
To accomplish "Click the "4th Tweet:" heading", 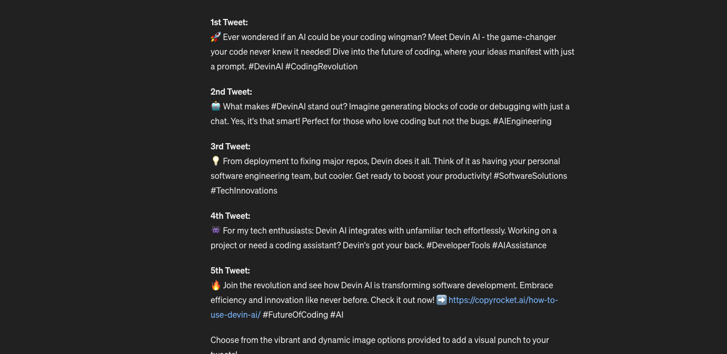I will (230, 216).
